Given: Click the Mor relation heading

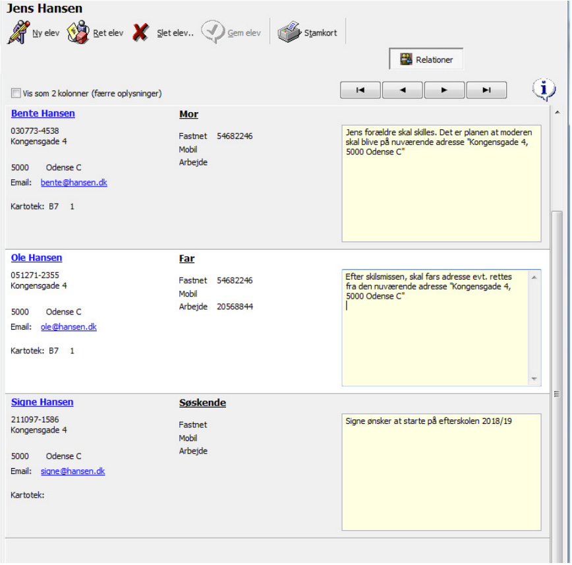Looking at the screenshot, I should 188,114.
